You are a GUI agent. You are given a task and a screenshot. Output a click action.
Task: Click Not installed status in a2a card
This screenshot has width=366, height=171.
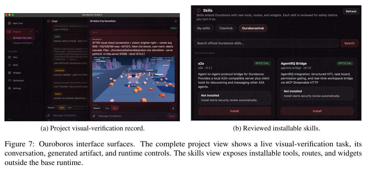[x=210, y=95]
